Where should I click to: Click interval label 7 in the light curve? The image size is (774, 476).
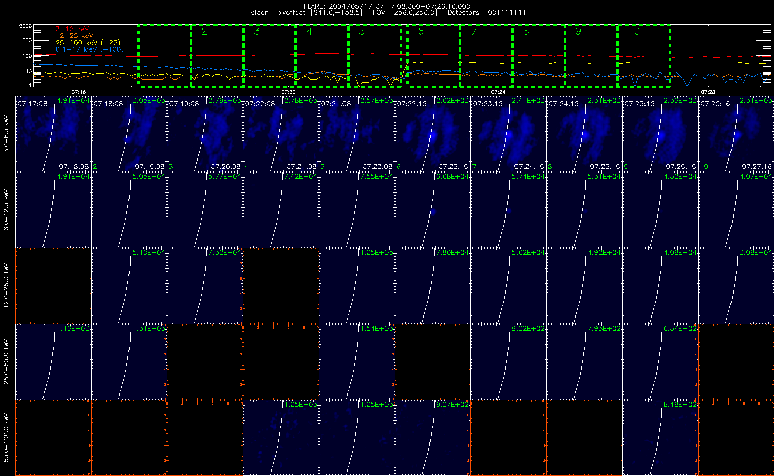click(x=474, y=31)
